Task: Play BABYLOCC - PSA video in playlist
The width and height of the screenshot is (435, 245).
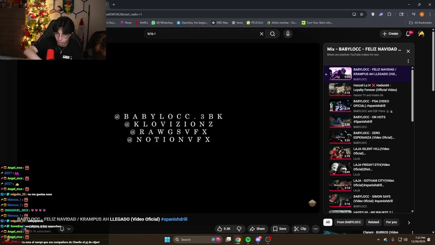Action: (x=369, y=106)
